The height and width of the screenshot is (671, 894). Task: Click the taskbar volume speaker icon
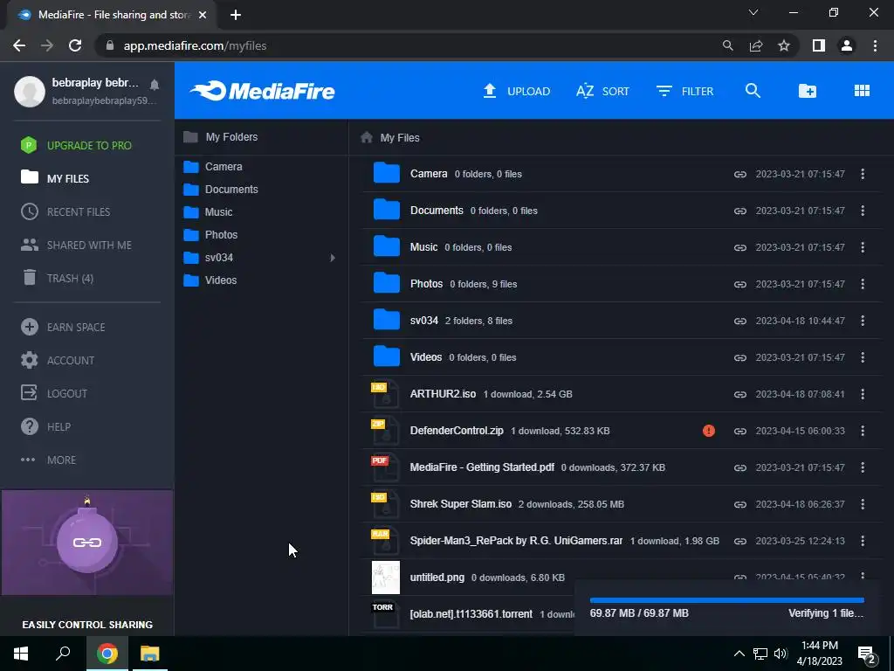pyautogui.click(x=781, y=654)
